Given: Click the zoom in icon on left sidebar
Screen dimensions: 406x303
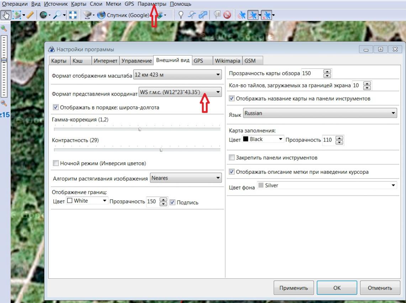Looking at the screenshot, I should [4, 29].
